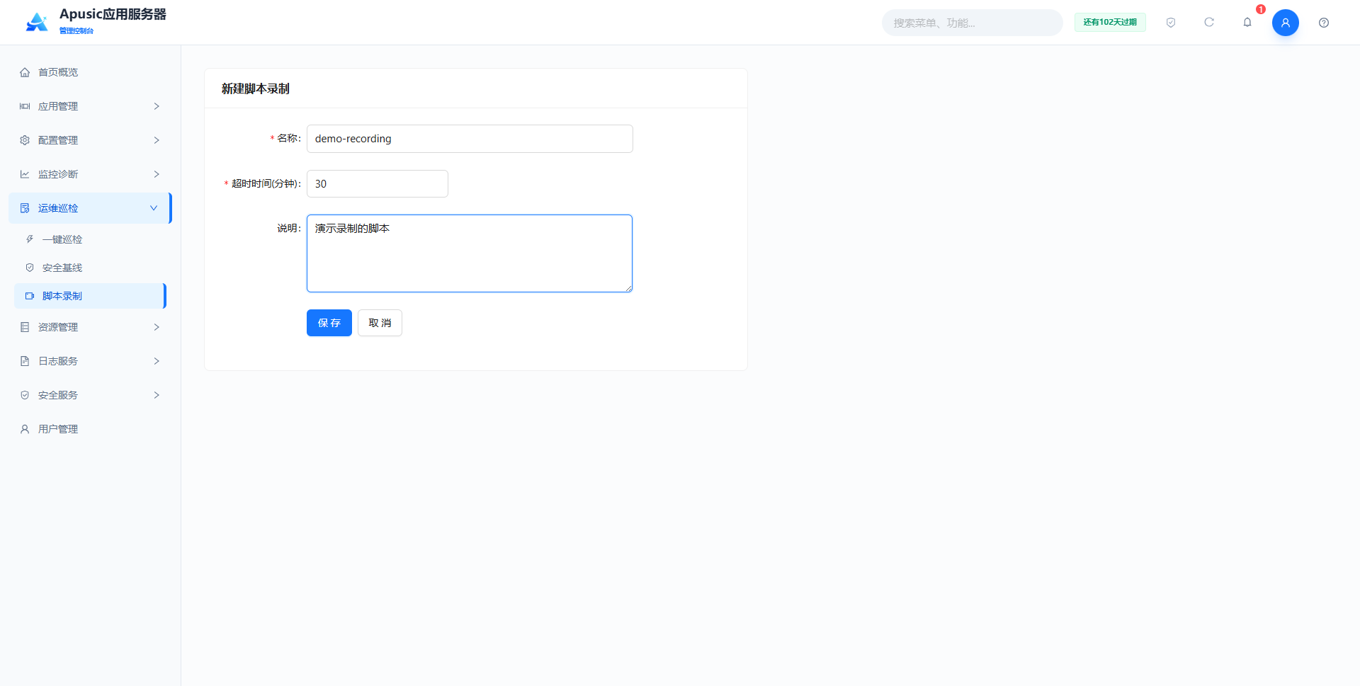Click the 保存 button
The width and height of the screenshot is (1360, 686).
click(x=329, y=323)
